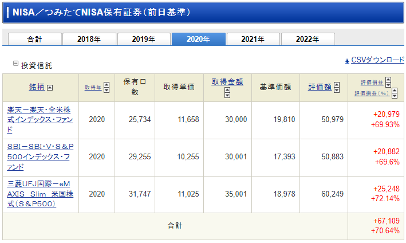
Task: Click the down sort arrow beside 評価額
Action: click(x=336, y=91)
